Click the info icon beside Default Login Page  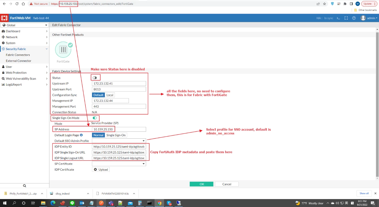tap(81, 135)
